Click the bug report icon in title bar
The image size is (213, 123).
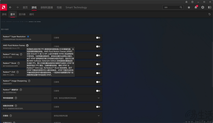186,2
